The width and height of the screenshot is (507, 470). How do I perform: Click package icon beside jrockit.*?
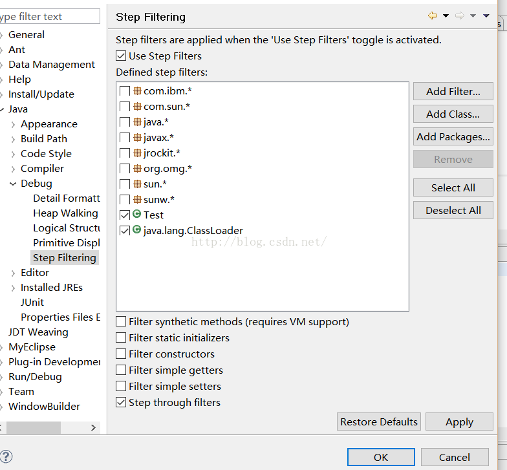point(137,153)
